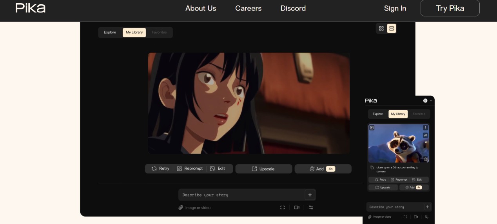497x224 pixels.
Task: Switch to grid view layout
Action: (381, 29)
